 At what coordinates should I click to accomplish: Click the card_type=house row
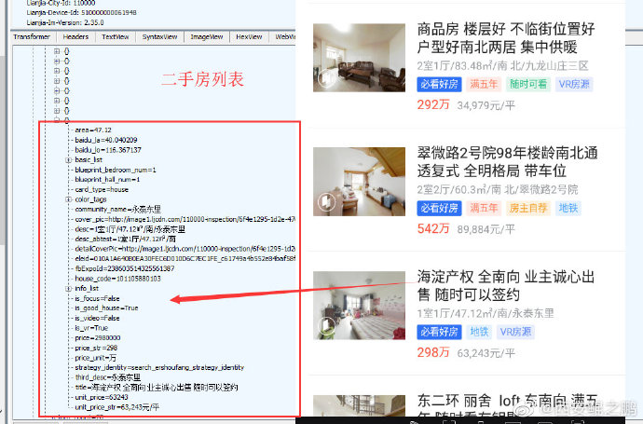pos(102,190)
